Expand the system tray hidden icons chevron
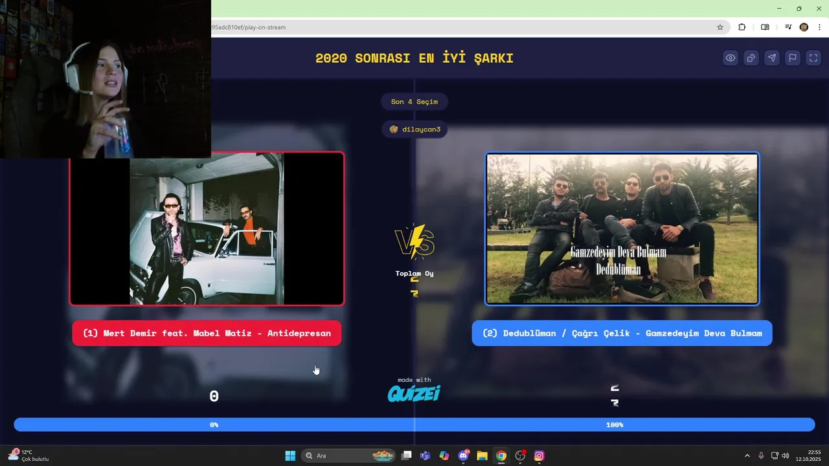The image size is (829, 466). [747, 456]
